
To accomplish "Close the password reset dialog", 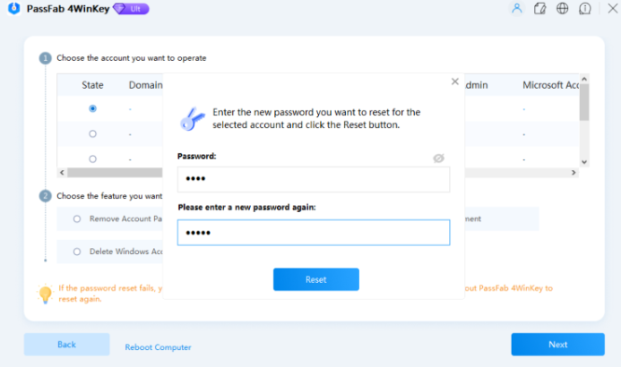I will [x=454, y=81].
